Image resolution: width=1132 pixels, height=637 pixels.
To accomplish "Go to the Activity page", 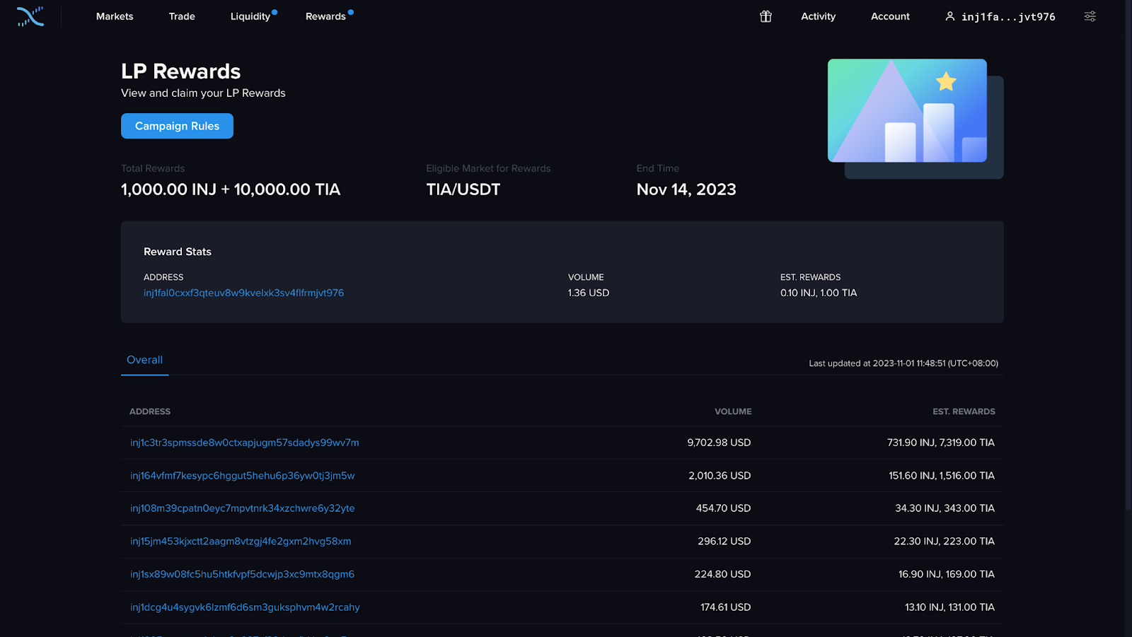I will click(818, 16).
